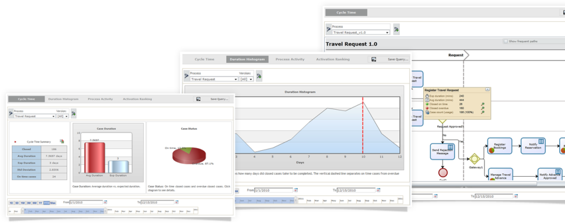The width and height of the screenshot is (565, 223).
Task: Select the 6M range button
Action: pyautogui.click(x=34, y=203)
